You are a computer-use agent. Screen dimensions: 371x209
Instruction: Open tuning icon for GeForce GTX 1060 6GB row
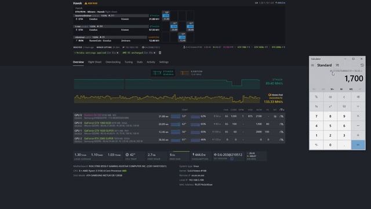coord(281,124)
